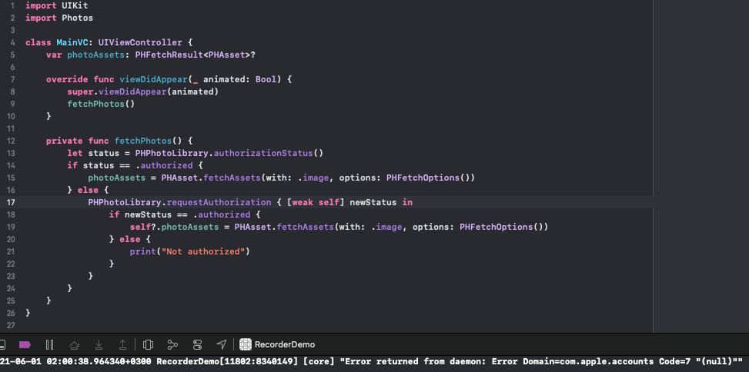Screen dimensions: 749x372
Task: Click "requestAuthorization" on line 17
Action: pos(219,202)
